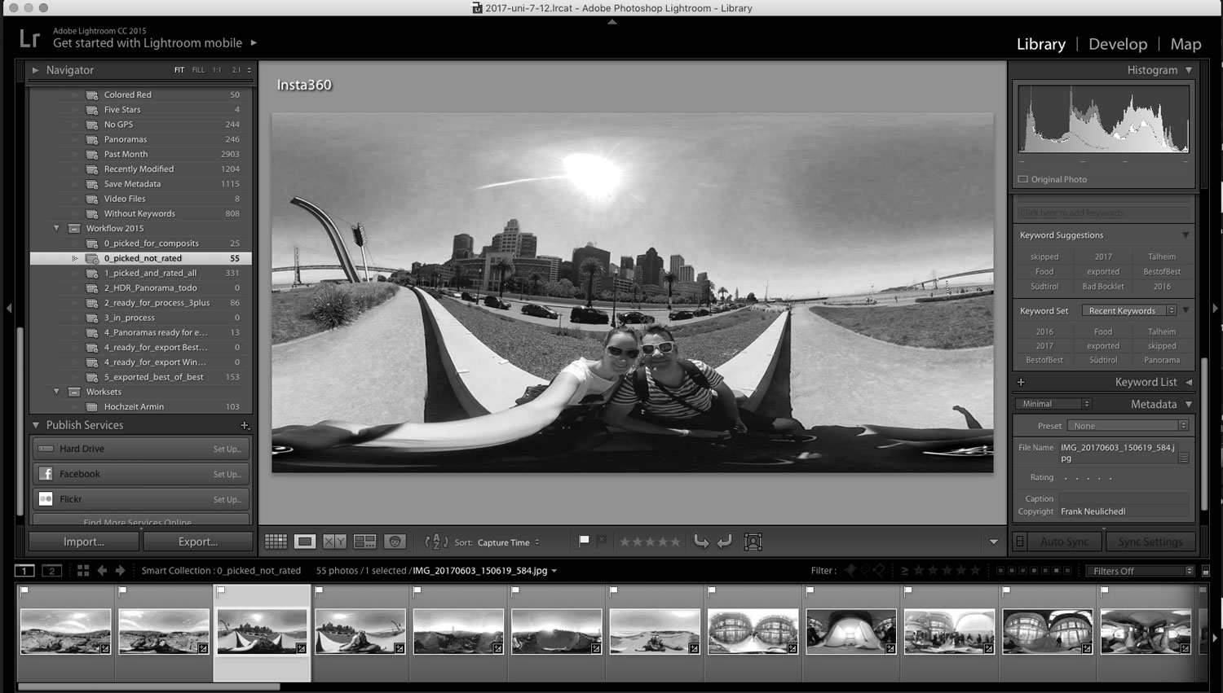
Task: Switch to Grid view in the toolbar
Action: (276, 541)
